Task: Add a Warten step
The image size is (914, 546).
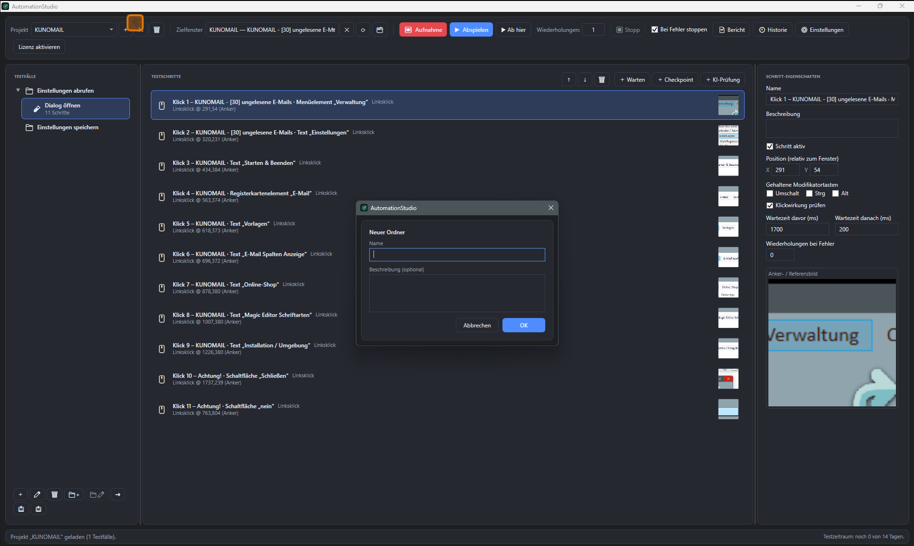Action: (x=632, y=80)
